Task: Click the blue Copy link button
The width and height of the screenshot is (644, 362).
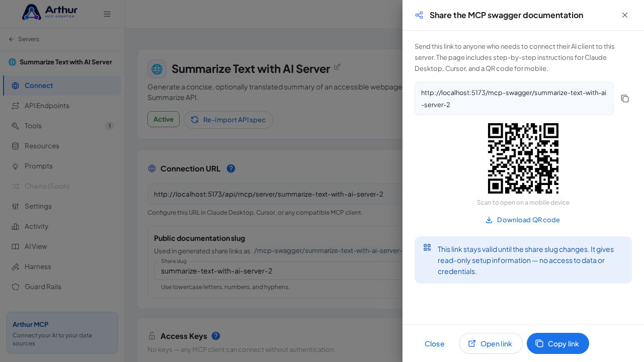Action: (x=558, y=343)
